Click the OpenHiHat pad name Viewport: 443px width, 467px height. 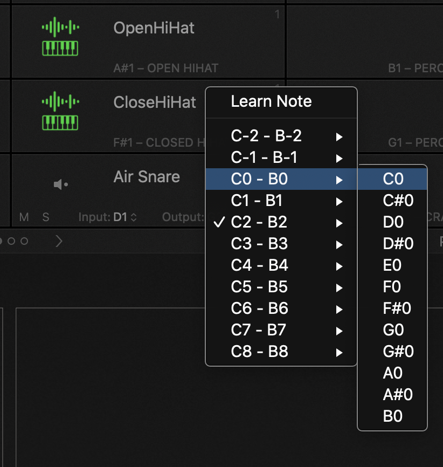(154, 28)
